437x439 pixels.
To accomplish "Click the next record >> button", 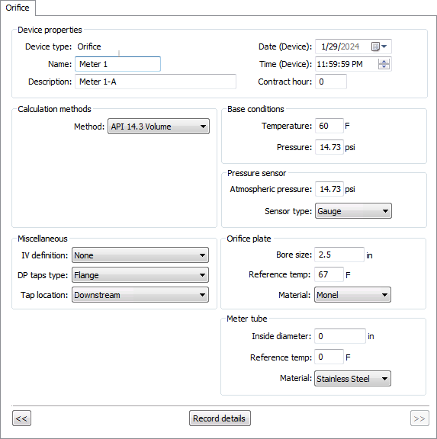I will coord(419,418).
